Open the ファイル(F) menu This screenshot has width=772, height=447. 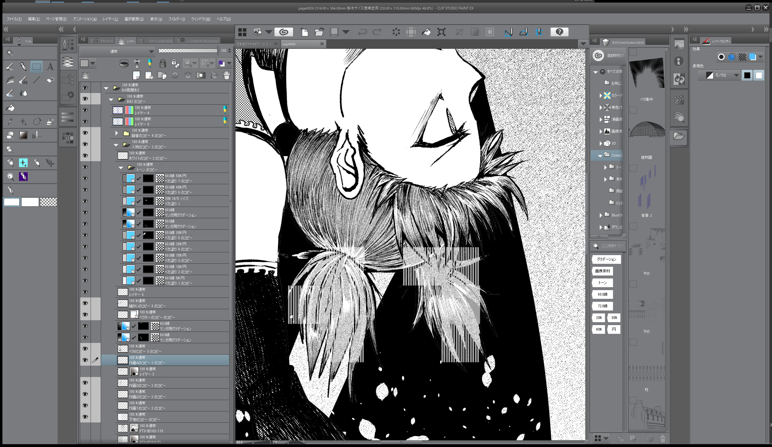pyautogui.click(x=14, y=19)
